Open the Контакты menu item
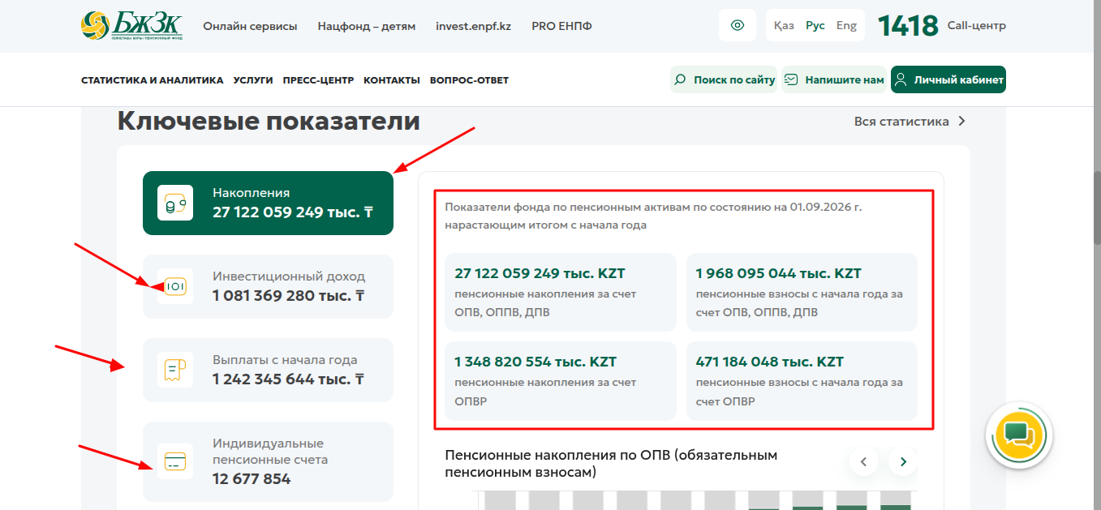Image resolution: width=1101 pixels, height=510 pixels. coord(392,80)
